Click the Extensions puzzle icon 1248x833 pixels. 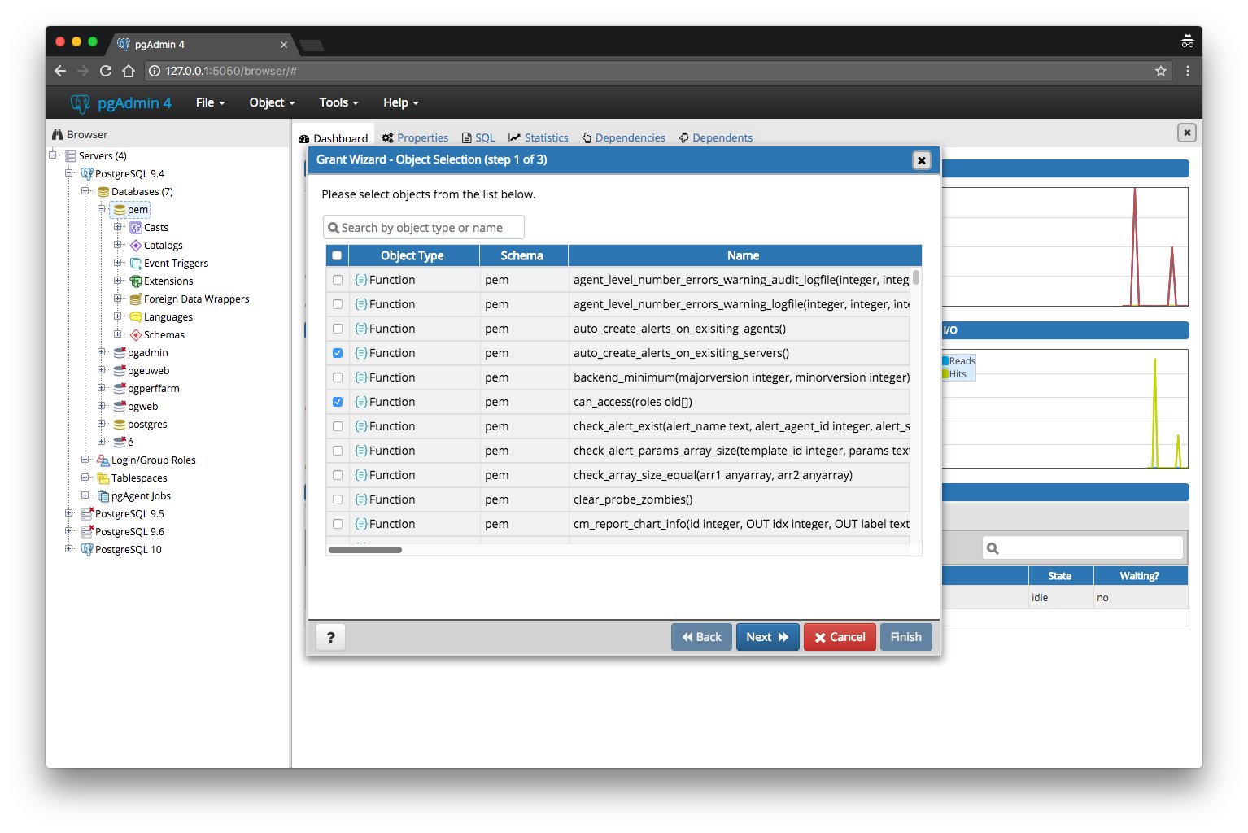(136, 281)
